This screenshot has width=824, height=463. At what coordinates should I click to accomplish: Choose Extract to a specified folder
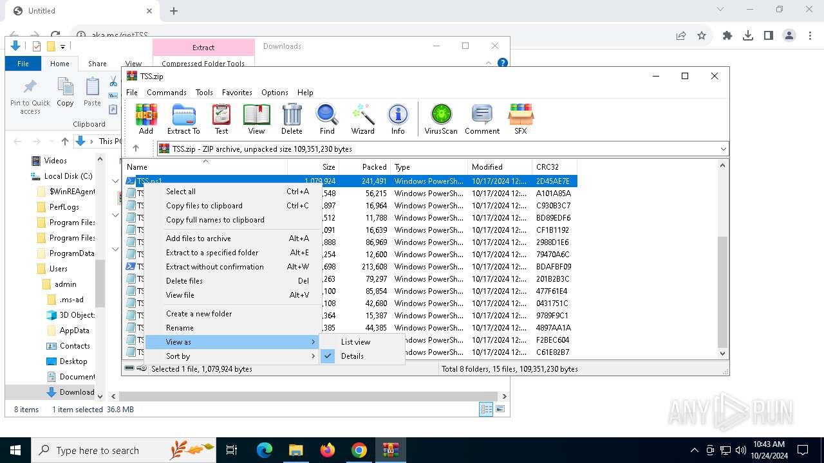232,252
